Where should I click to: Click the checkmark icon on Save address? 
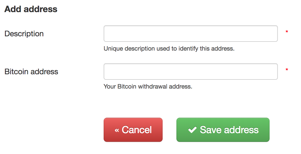(192, 130)
